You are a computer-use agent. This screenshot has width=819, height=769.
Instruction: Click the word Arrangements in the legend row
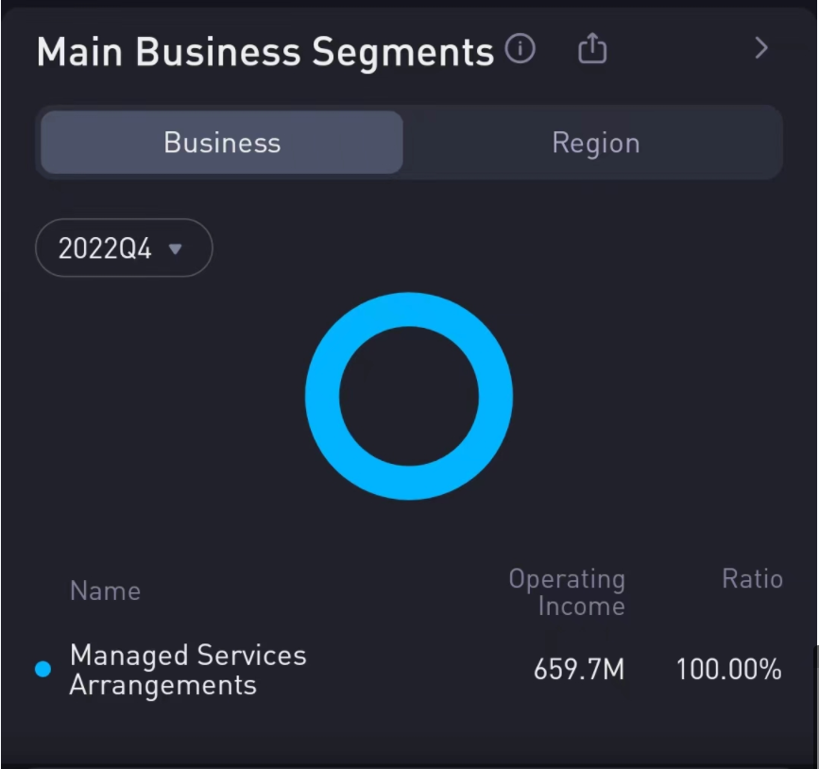(x=163, y=685)
